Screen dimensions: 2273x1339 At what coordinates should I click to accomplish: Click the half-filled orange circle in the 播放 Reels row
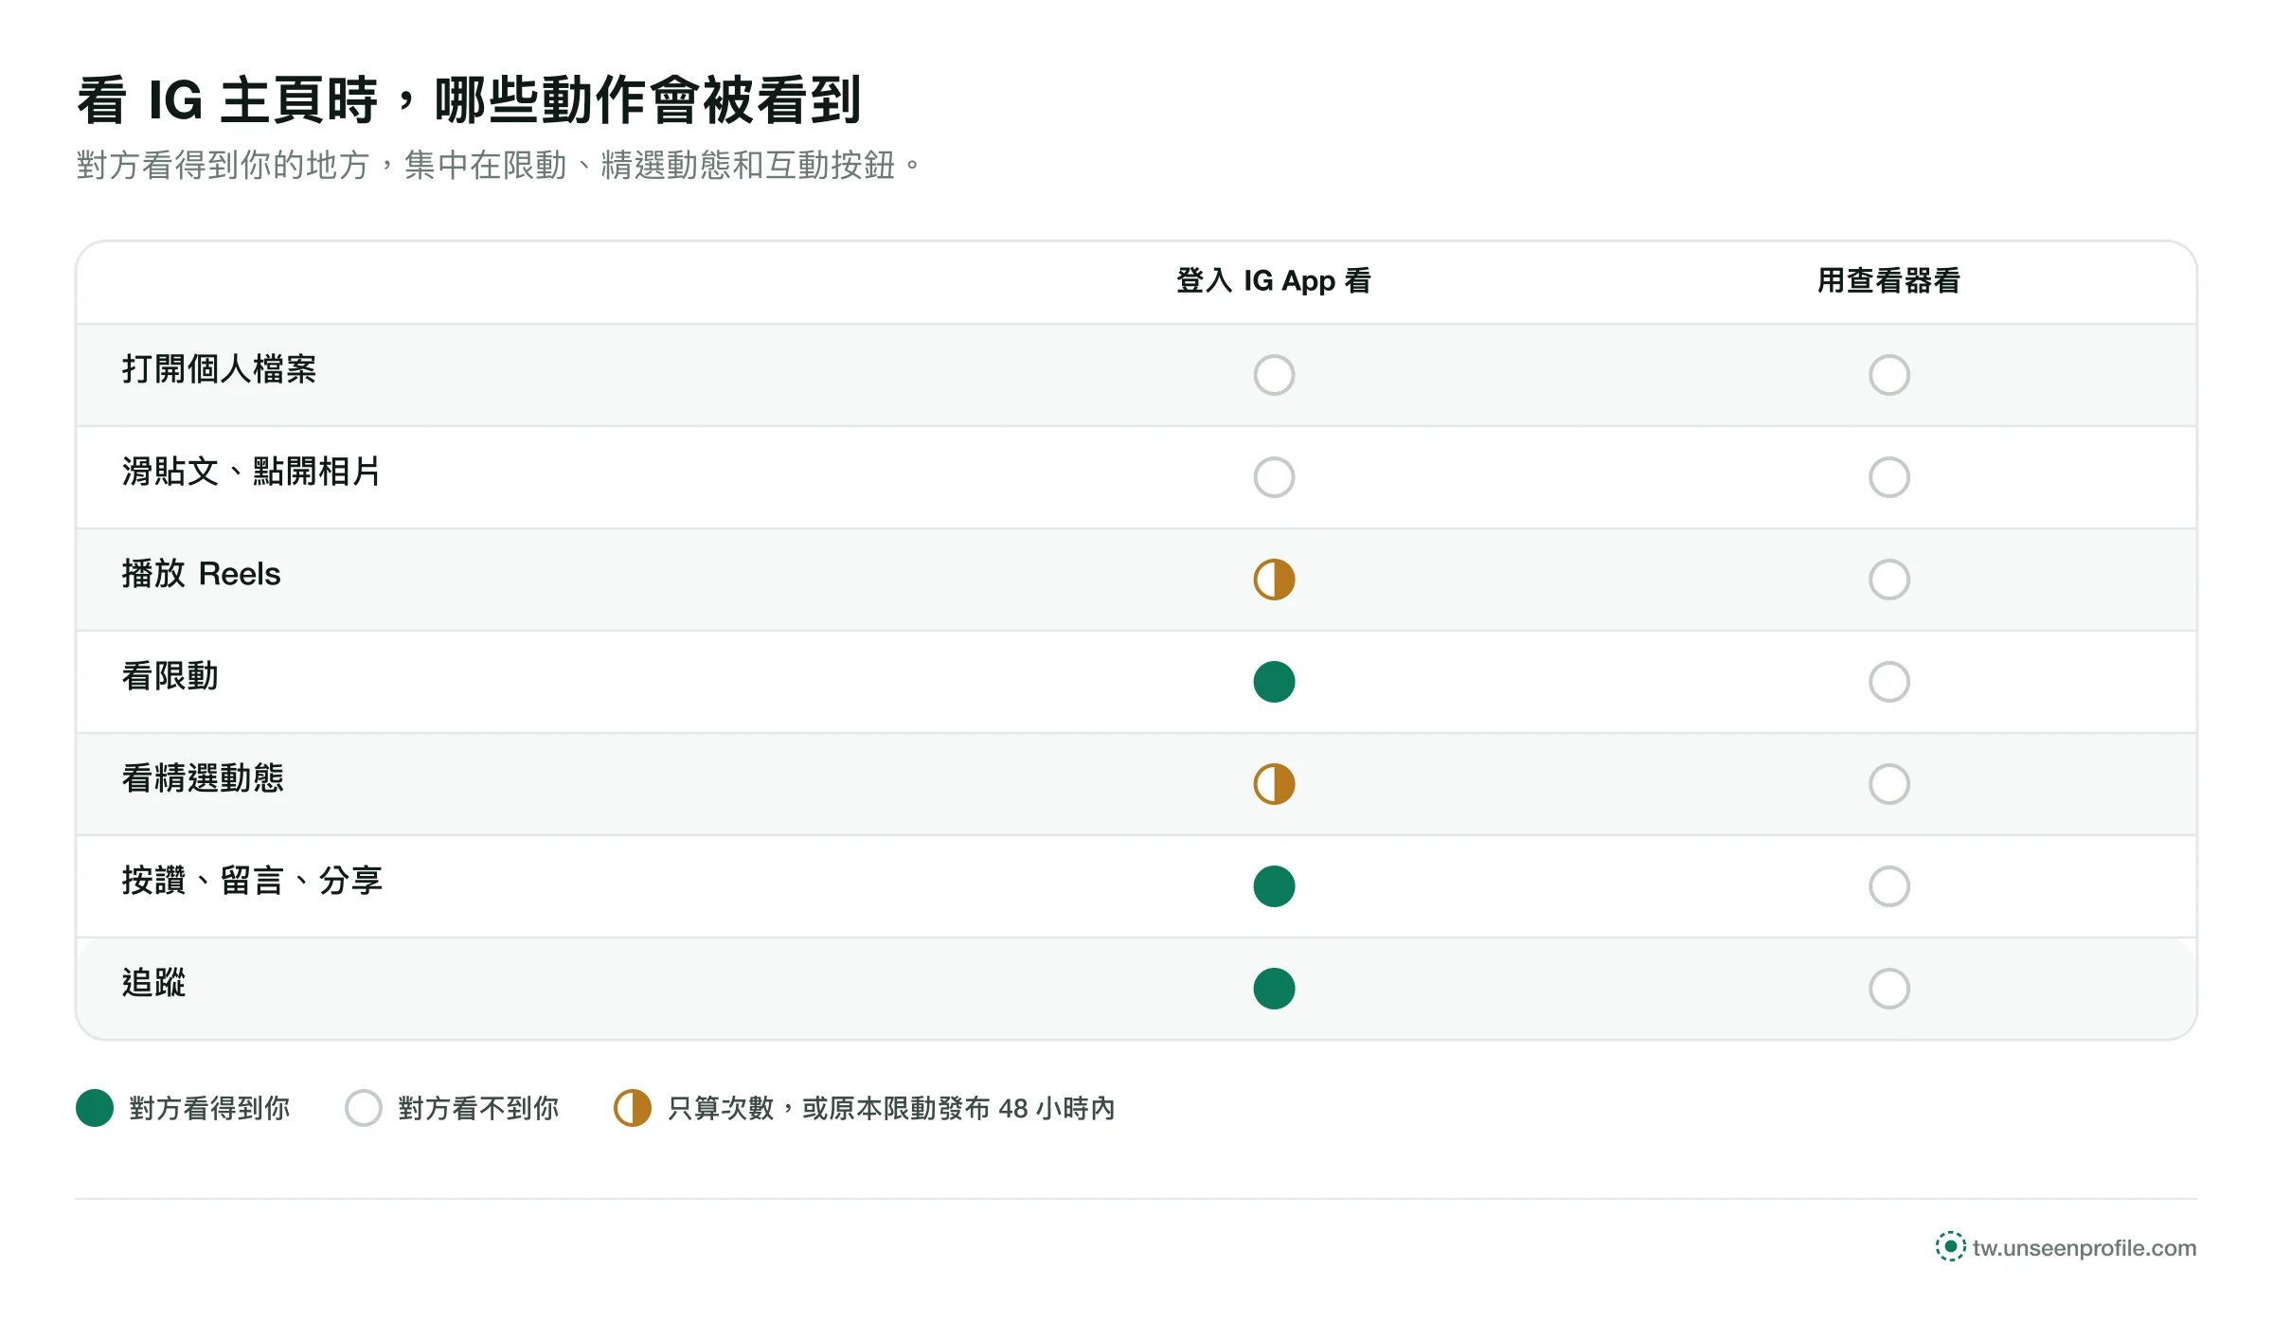click(1274, 580)
